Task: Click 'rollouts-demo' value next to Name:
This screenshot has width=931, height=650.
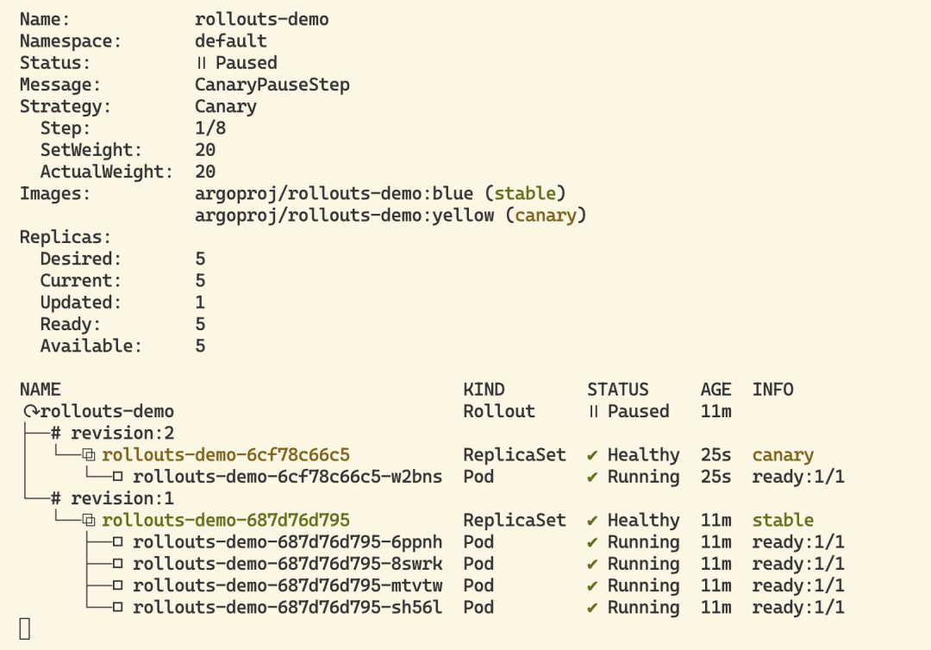Action: click(x=262, y=20)
